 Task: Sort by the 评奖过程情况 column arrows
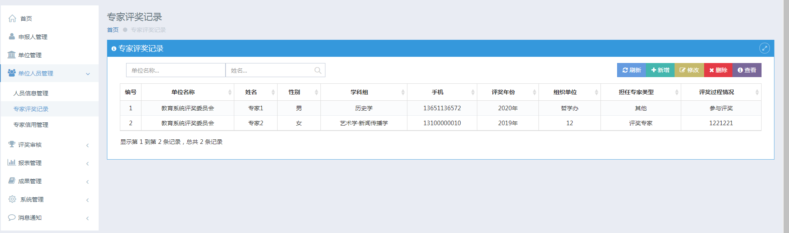pos(757,92)
